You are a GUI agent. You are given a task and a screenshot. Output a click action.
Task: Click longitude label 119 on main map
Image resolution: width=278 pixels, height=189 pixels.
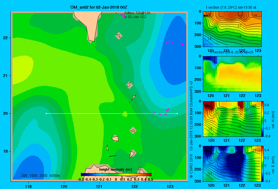tap(28, 186)
